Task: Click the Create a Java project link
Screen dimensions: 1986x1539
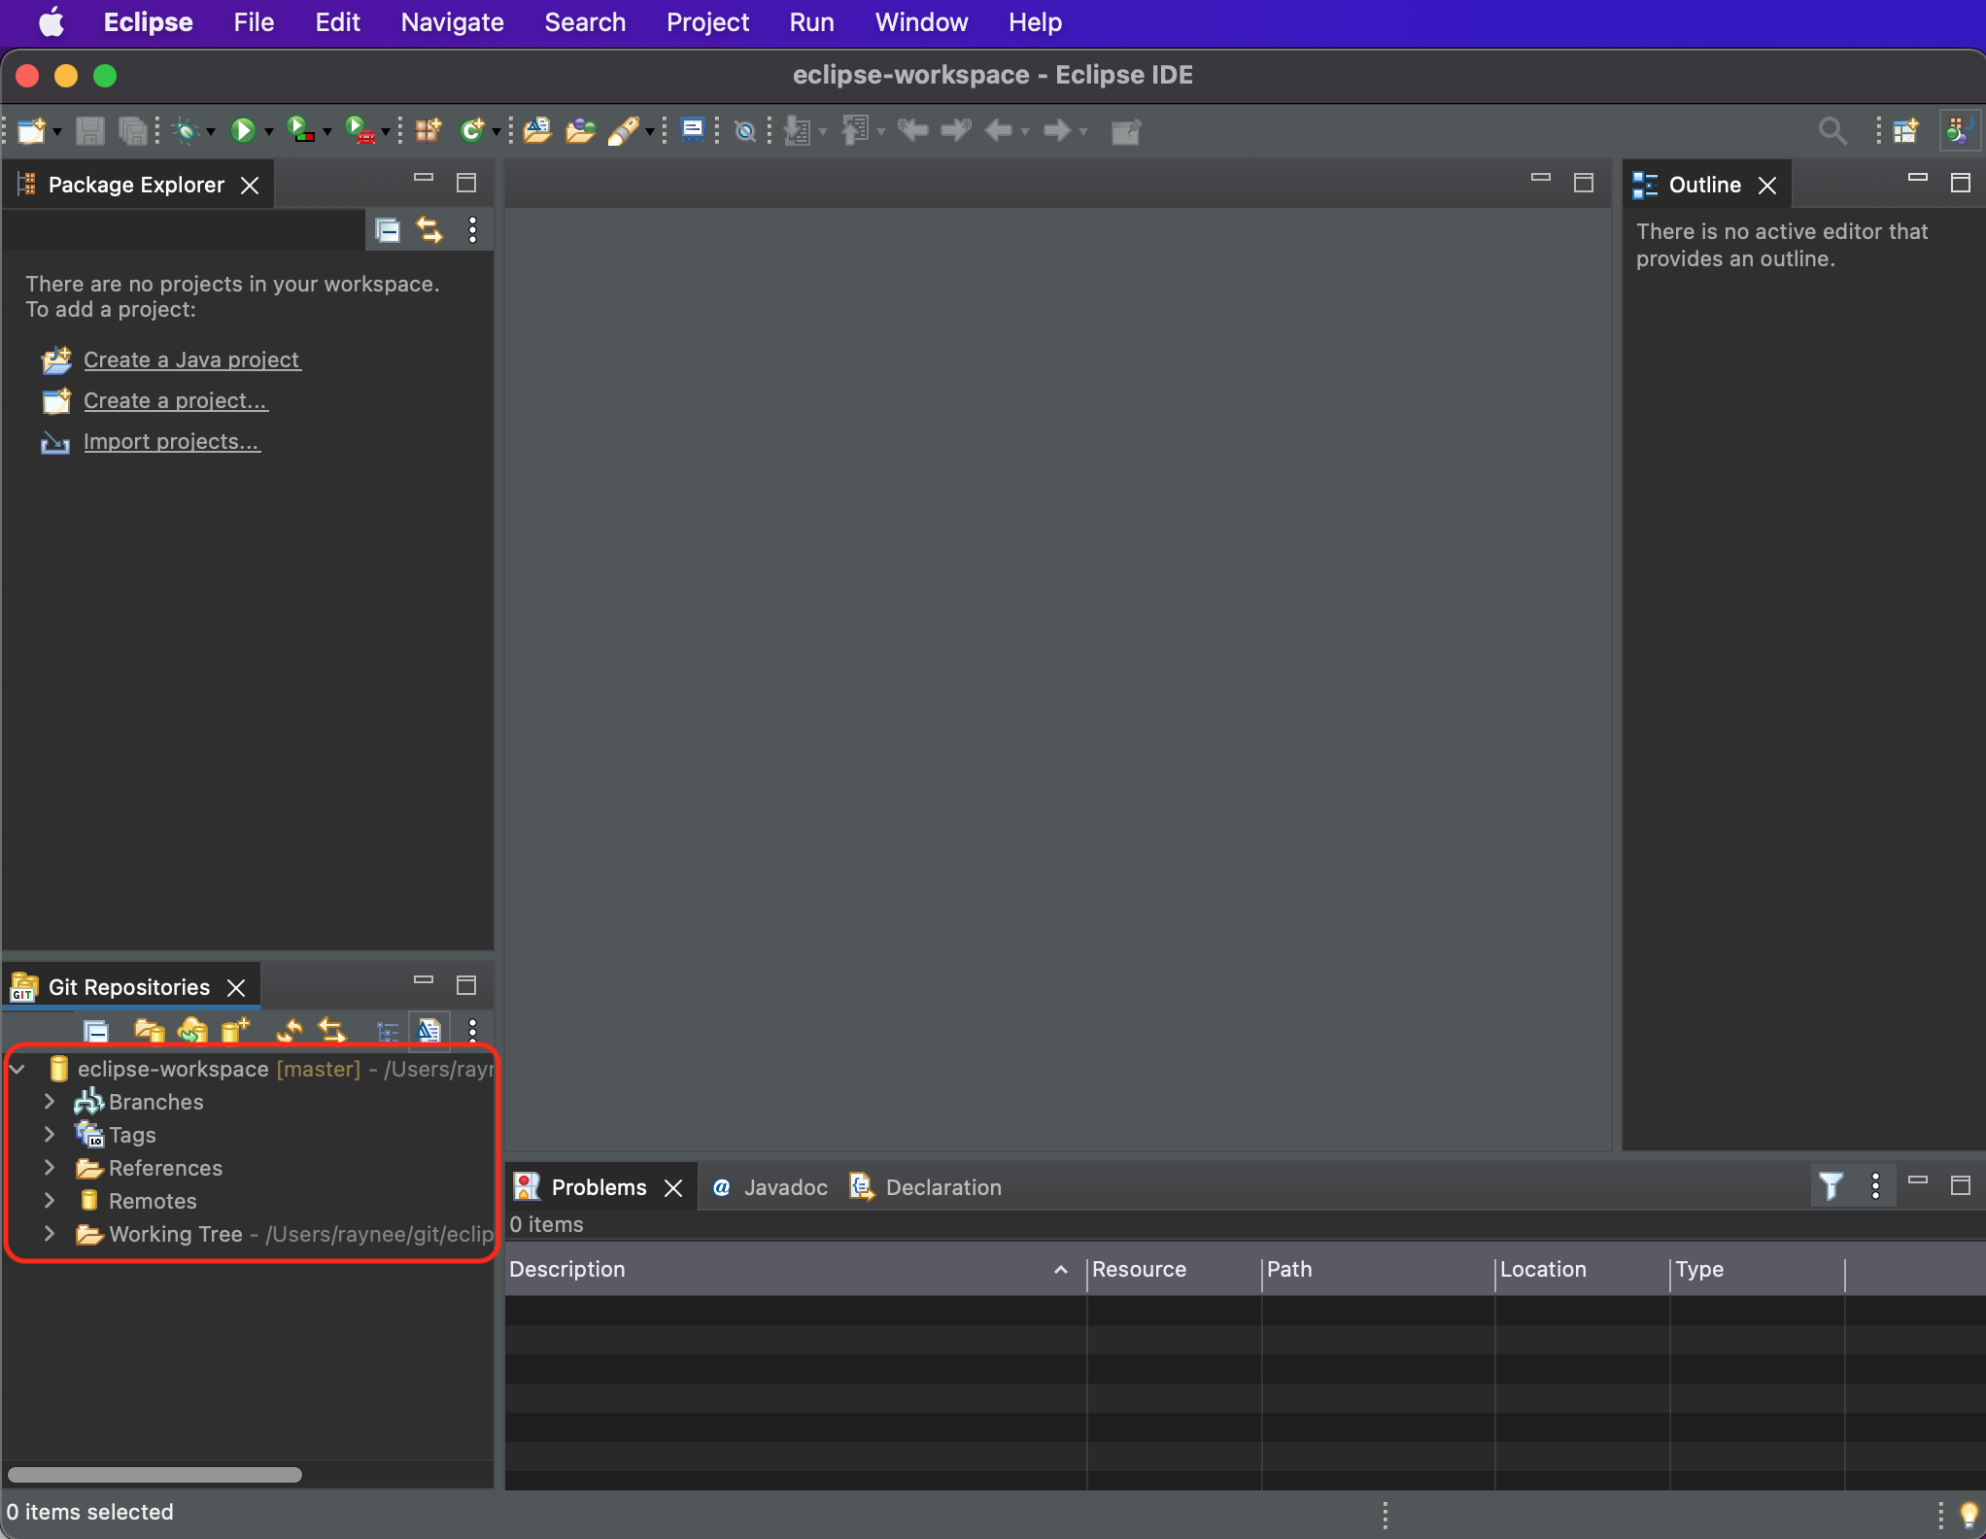Action: click(191, 359)
